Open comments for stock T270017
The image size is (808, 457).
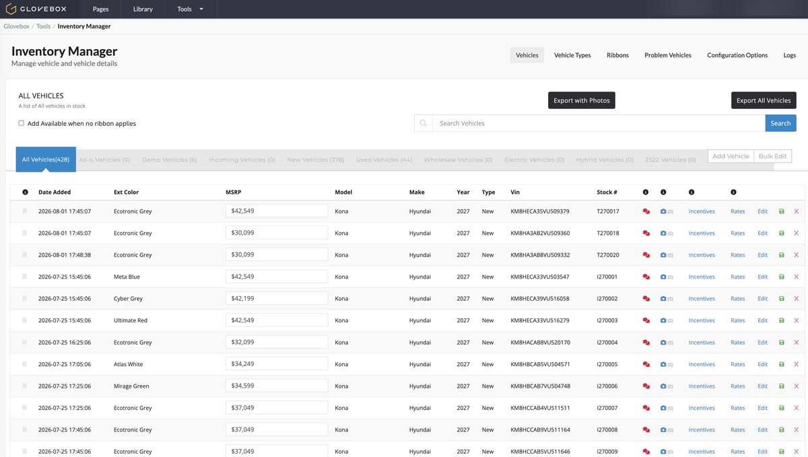(646, 211)
